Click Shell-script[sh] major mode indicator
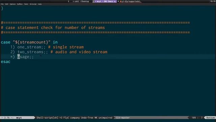Viewport: 216px width, 122px height. point(47,118)
